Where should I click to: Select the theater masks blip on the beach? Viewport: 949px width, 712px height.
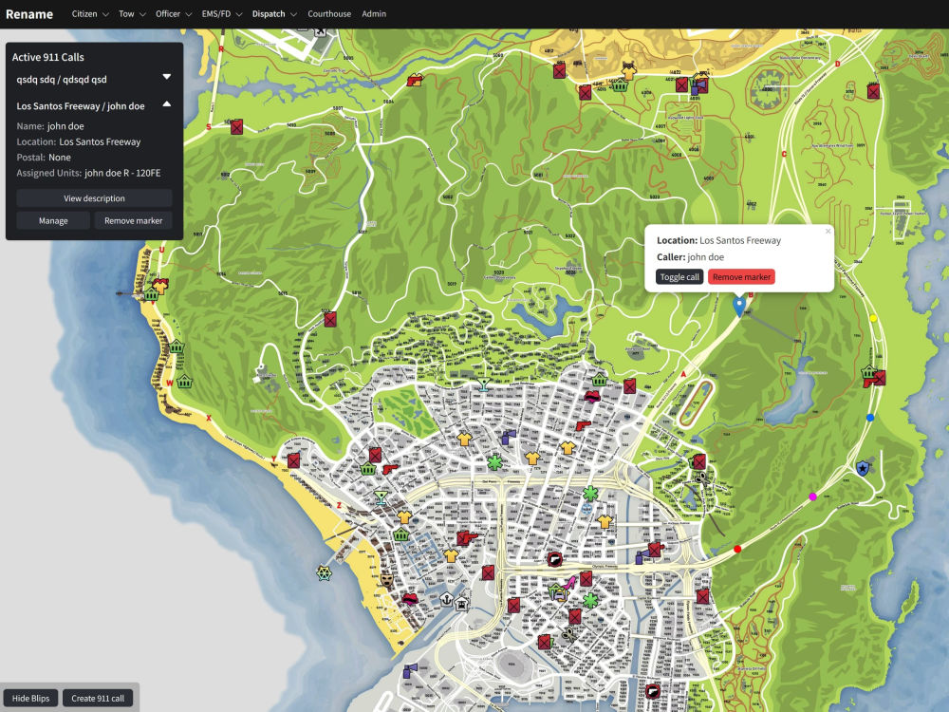click(386, 581)
